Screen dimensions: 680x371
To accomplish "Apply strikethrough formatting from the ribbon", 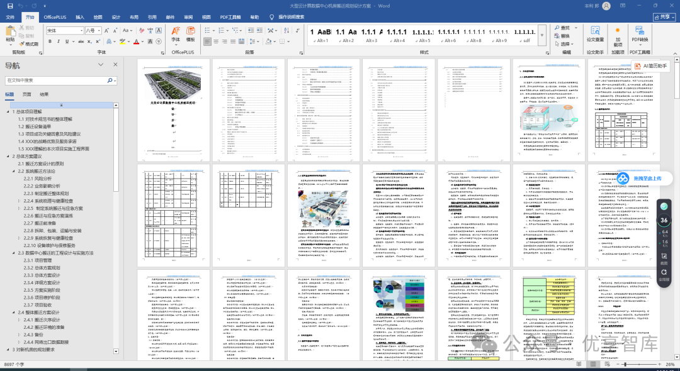I will point(81,42).
